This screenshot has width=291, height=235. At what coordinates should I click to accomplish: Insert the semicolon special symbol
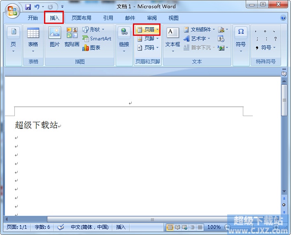pyautogui.click(x=257, y=39)
